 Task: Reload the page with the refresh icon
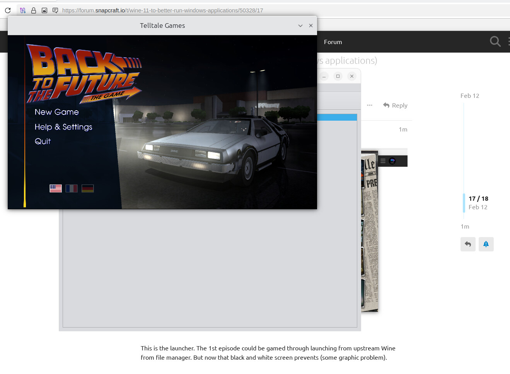pyautogui.click(x=8, y=10)
